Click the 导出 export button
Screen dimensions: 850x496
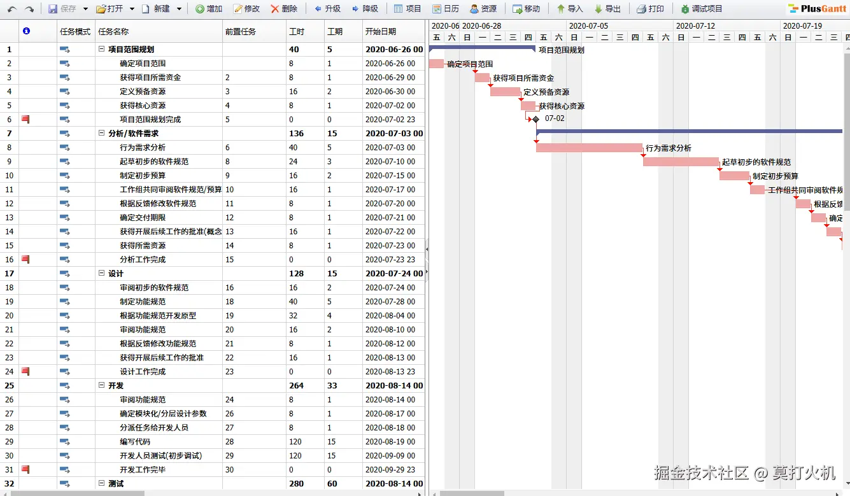point(607,9)
